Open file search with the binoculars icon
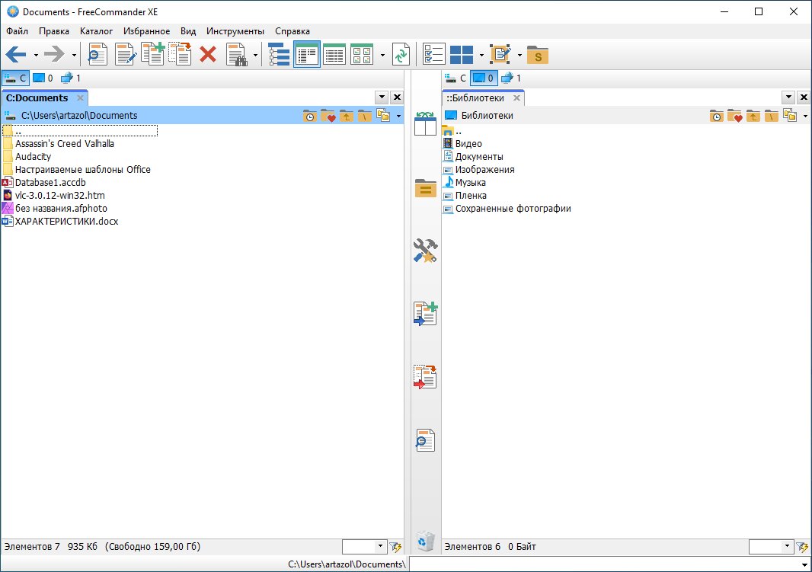The image size is (812, 572). click(237, 54)
